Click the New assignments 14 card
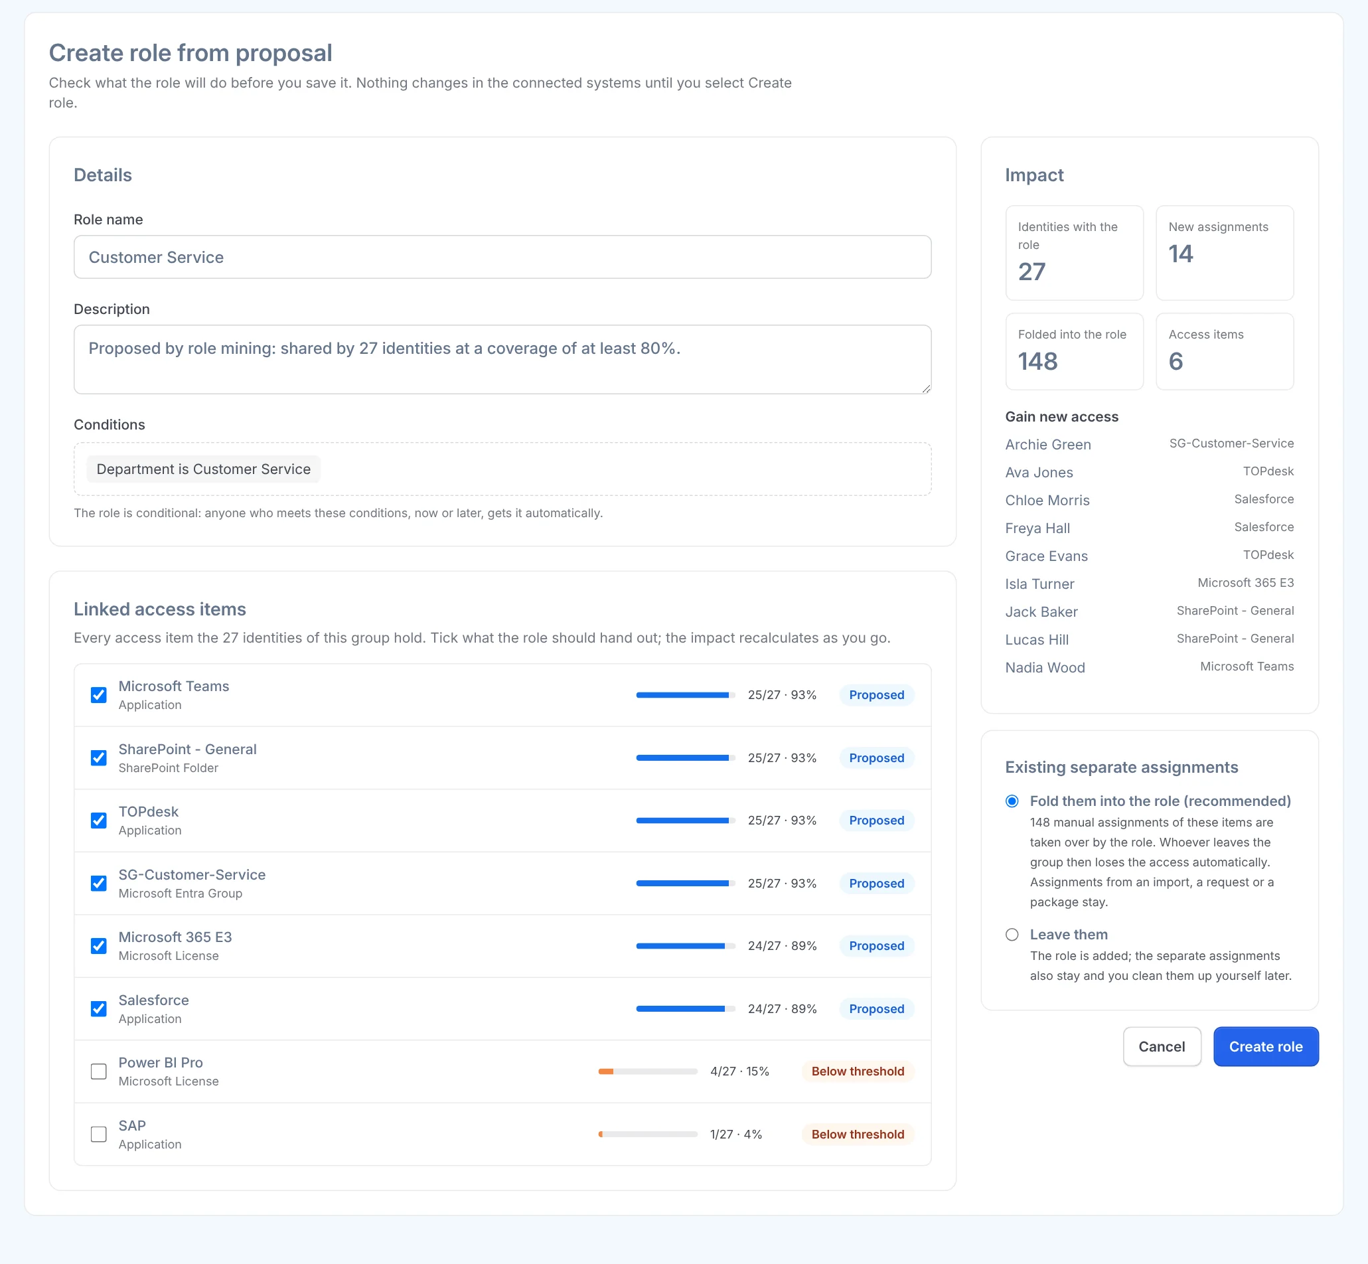1368x1264 pixels. pyautogui.click(x=1225, y=253)
